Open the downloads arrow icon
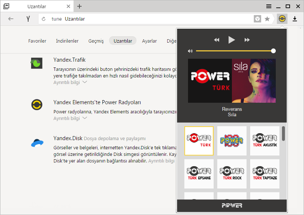The image size is (304, 215). (295, 19)
